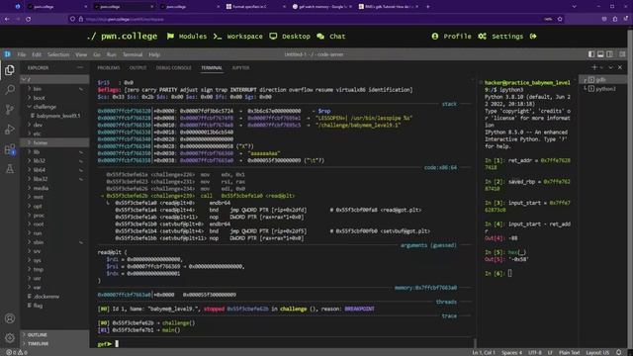Open the browser list all tabs dropdown

pos(574,7)
